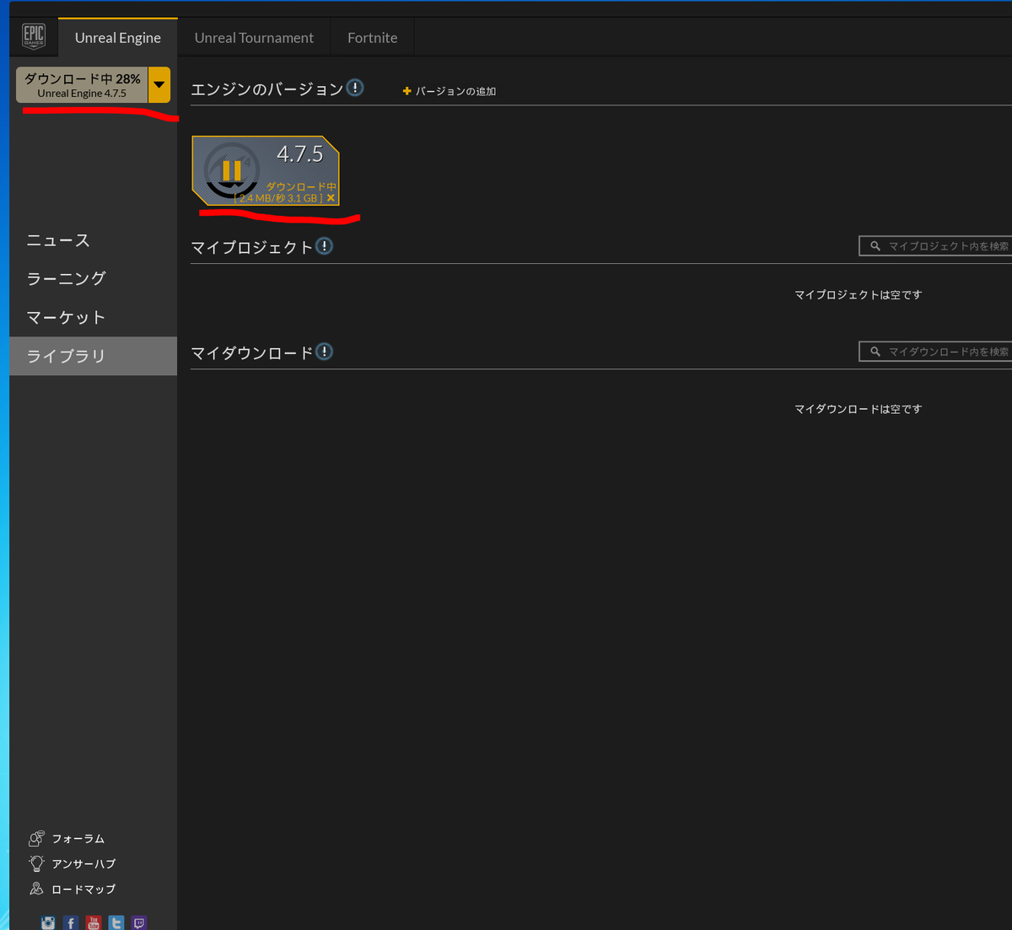Screen dimensions: 1012x930
Task: Pause the 4.7.5 engine download
Action: point(231,171)
